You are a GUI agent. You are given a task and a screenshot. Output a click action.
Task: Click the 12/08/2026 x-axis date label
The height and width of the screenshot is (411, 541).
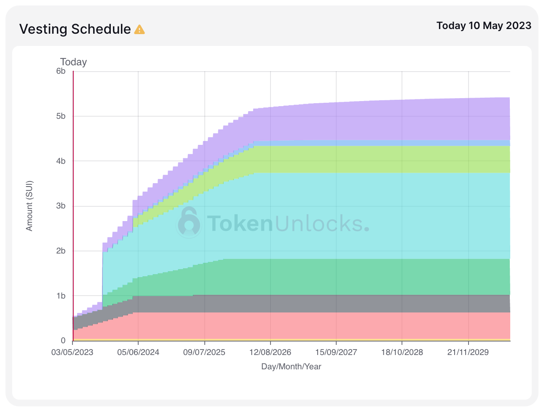pos(270,352)
